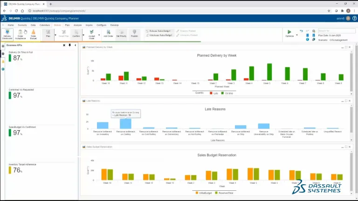Click the blue information circle icon

tap(307, 40)
